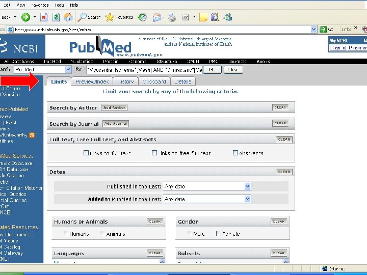
Task: Click the green Go arrow beside address bar
Action: (323, 29)
